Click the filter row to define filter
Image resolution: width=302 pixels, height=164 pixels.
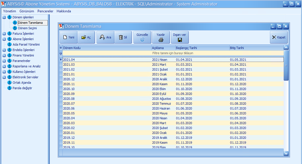(x=172, y=53)
